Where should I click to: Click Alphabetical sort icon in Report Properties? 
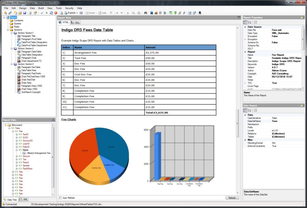click(x=250, y=22)
